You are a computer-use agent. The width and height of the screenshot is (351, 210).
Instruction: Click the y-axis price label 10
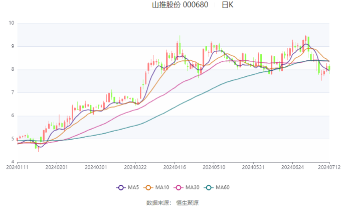click(11, 23)
